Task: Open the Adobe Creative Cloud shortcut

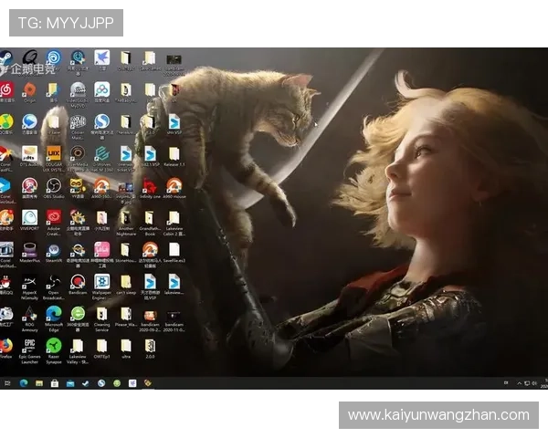Action: (x=53, y=217)
